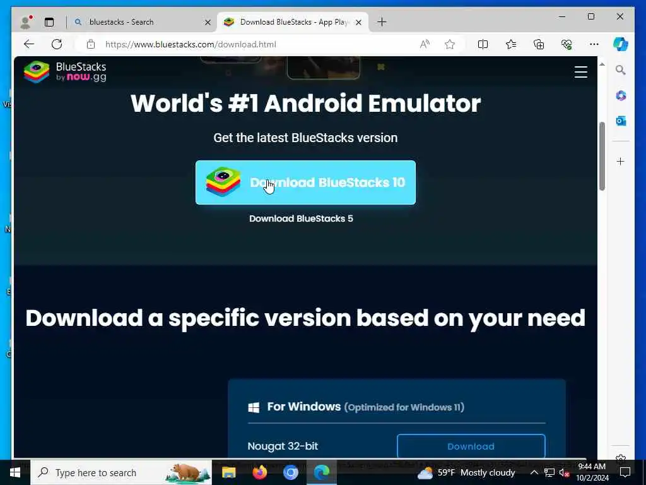The image size is (646, 485).
Task: Open Microsoft 365 sidebar icon
Action: 621,96
